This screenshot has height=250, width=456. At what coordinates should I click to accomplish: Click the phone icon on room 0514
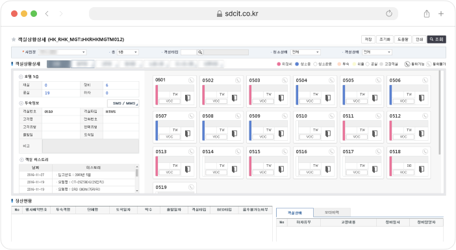point(238,151)
